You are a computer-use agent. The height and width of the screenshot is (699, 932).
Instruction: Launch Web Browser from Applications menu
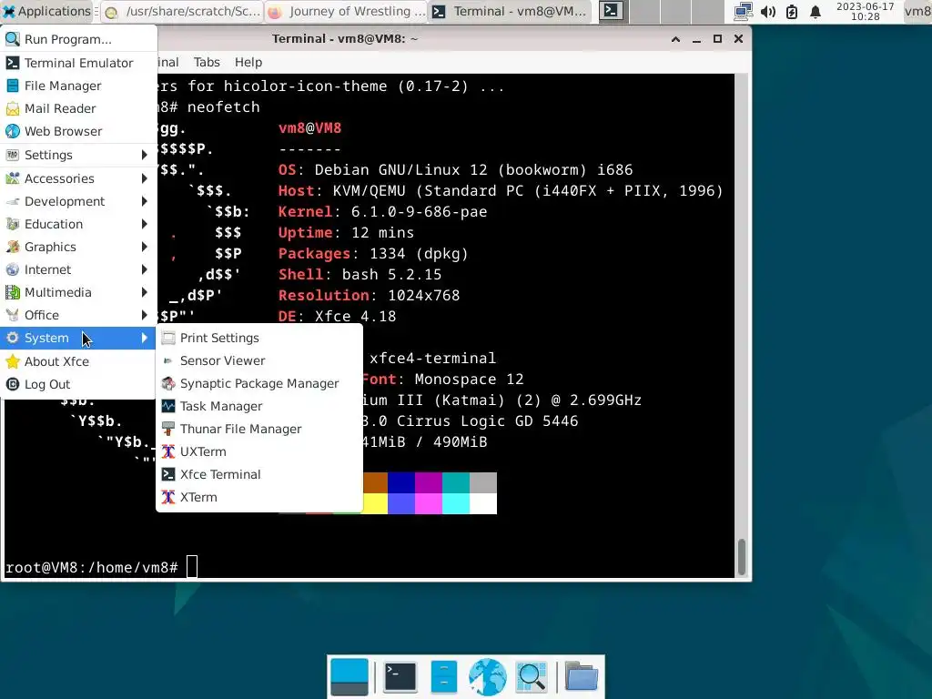click(78, 131)
